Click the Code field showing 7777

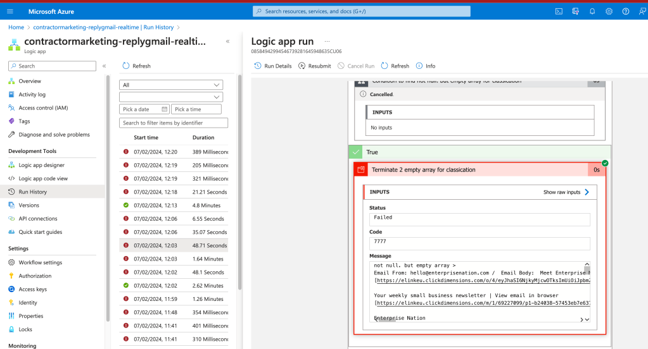point(480,243)
